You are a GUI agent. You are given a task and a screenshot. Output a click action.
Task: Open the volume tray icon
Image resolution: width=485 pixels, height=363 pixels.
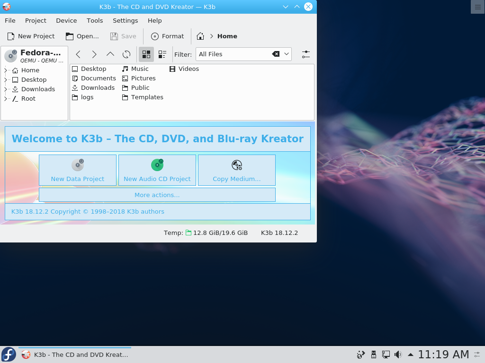[398, 354]
